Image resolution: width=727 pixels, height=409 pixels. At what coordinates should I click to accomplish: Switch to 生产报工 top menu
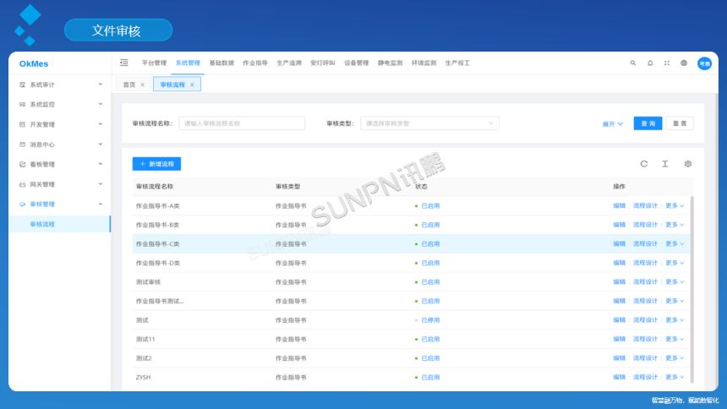457,63
